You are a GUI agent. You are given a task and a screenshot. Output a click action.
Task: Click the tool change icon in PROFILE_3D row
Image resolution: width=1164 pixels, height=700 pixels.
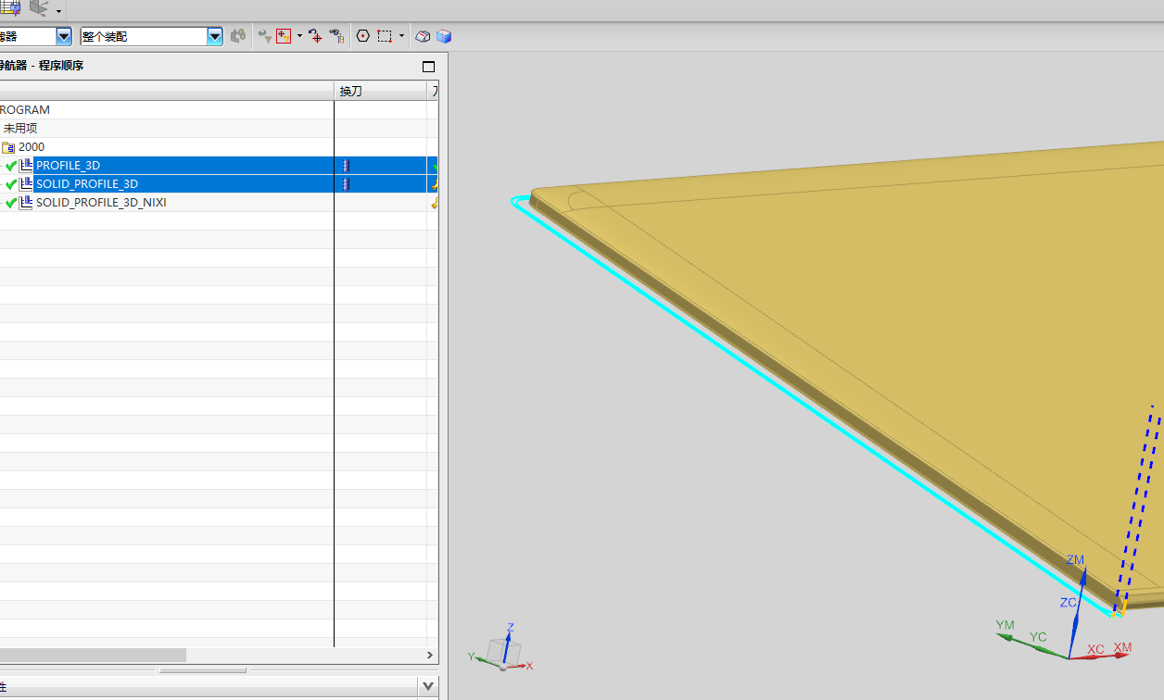click(x=346, y=165)
